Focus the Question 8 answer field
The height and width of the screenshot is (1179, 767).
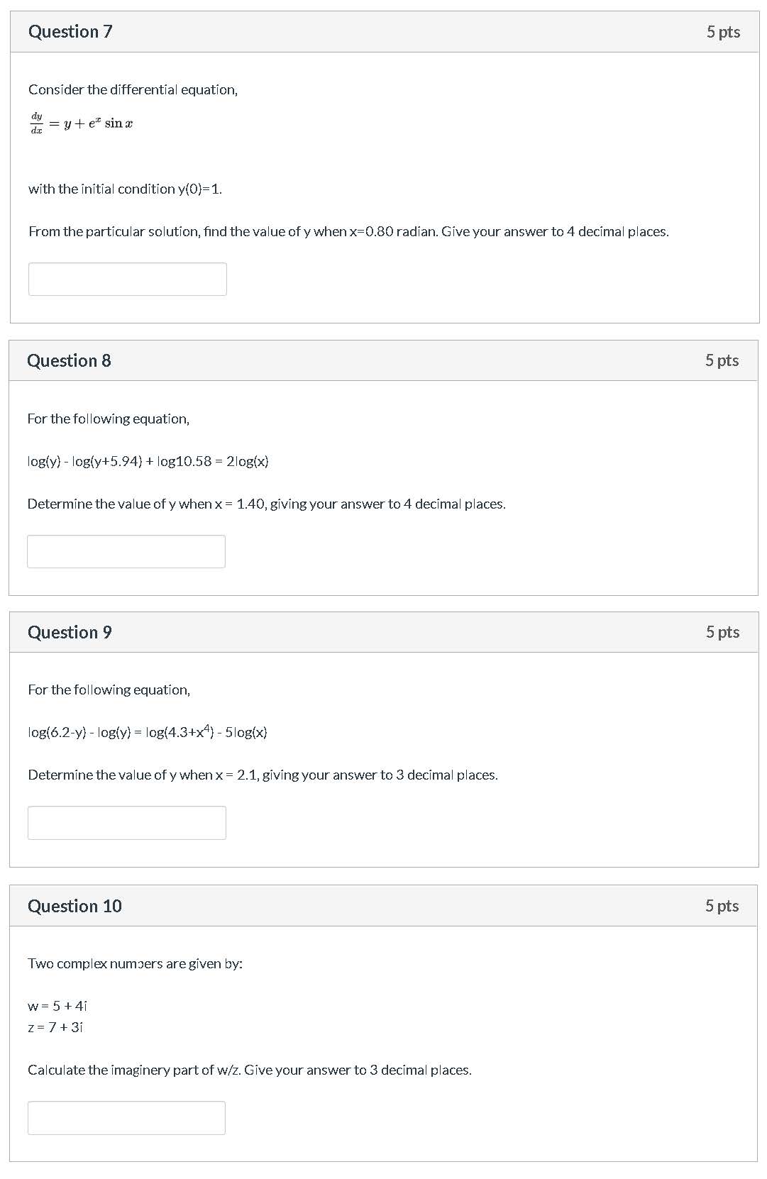click(126, 551)
